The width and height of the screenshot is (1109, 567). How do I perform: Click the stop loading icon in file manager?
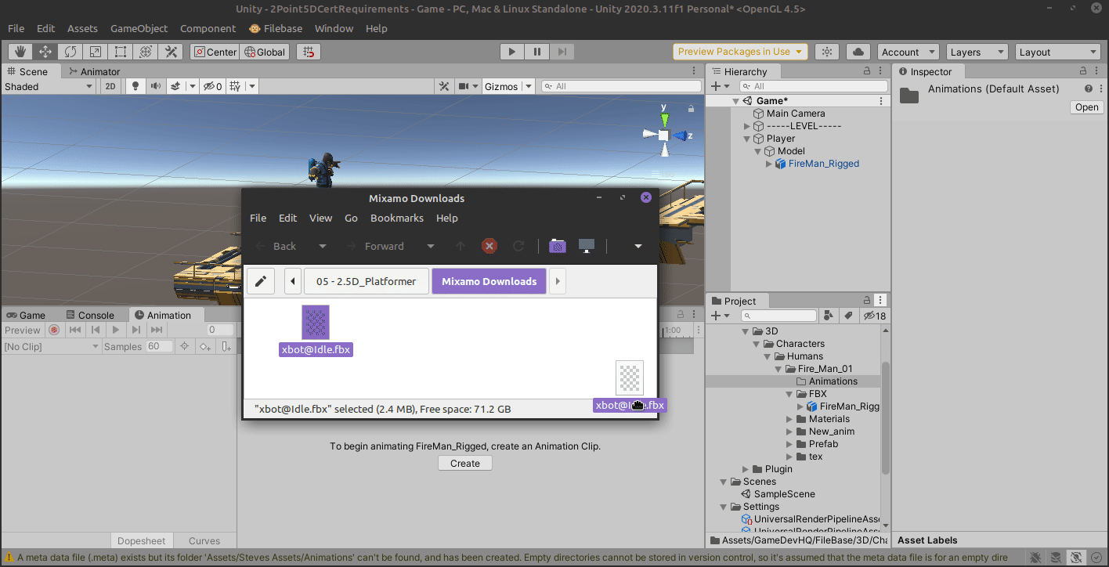click(x=489, y=246)
